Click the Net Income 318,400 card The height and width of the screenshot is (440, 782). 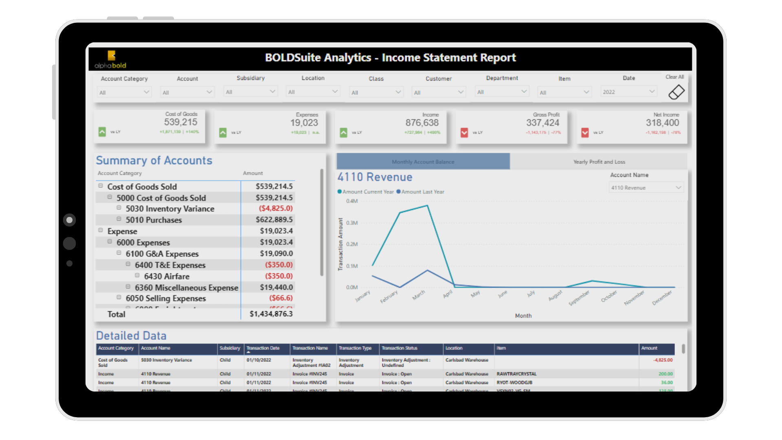click(x=632, y=127)
